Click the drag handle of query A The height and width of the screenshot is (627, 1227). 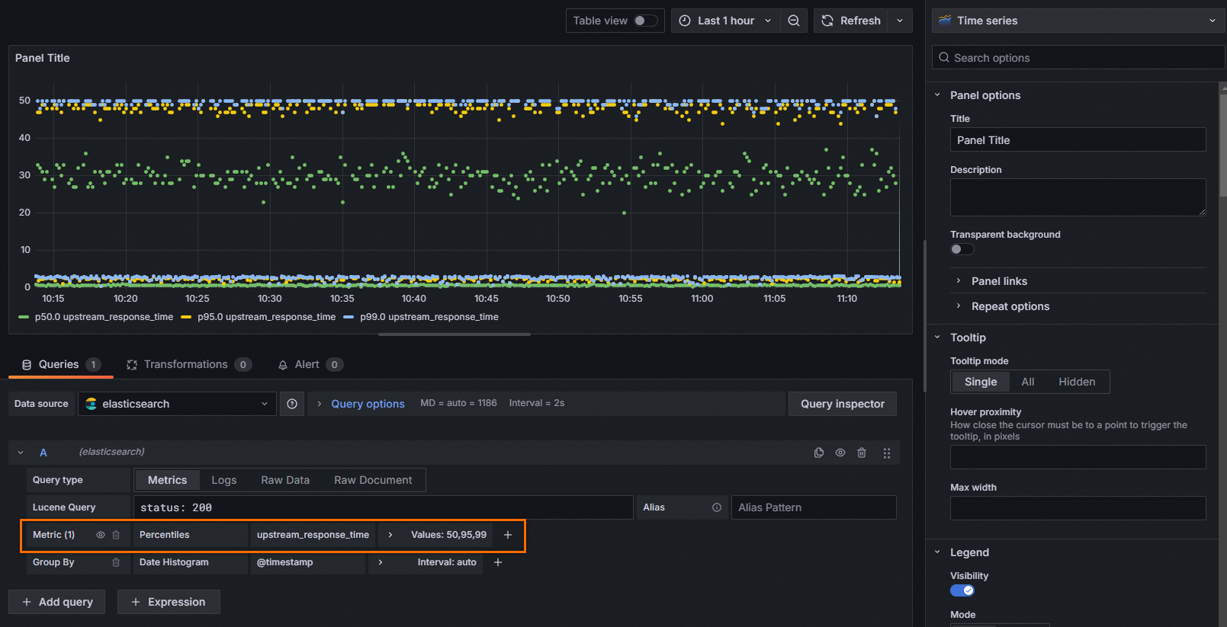coord(887,453)
